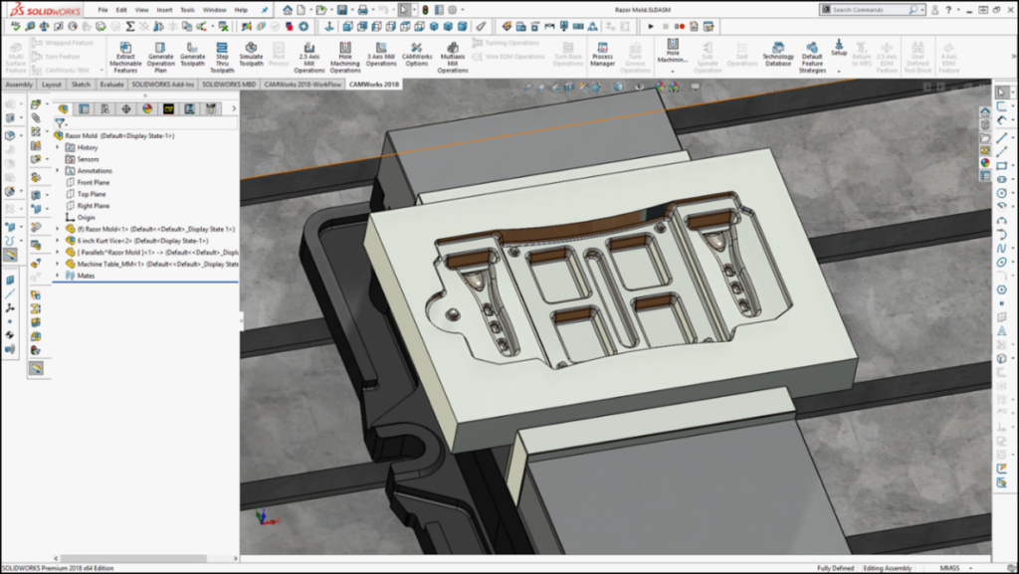Switch to CAMWorks 2018-WorkFlow tab
Screen dimensions: 1019x574
pos(303,85)
